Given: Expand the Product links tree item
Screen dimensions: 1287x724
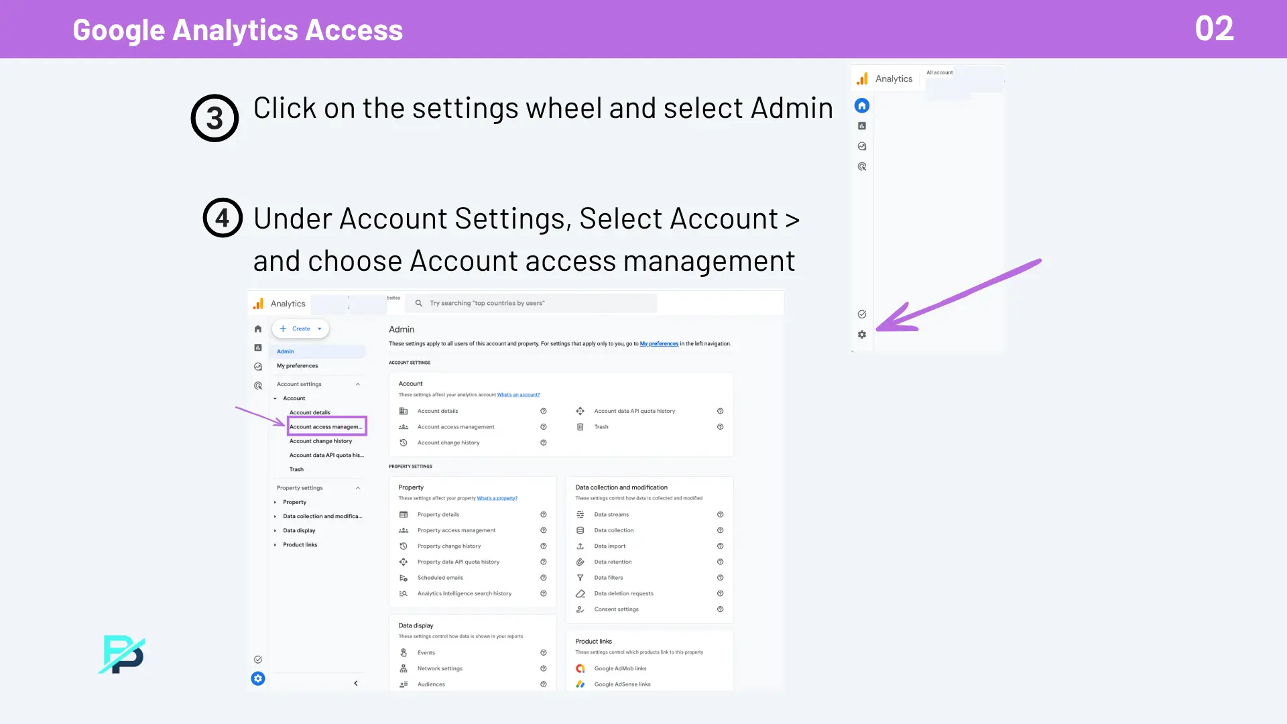Looking at the screenshot, I should (275, 545).
